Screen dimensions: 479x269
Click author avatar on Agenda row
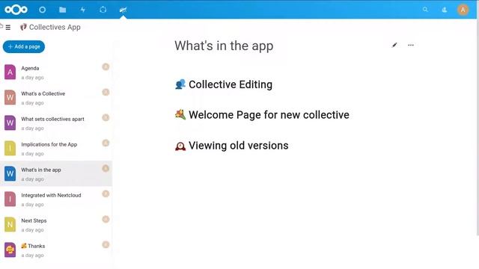tap(106, 67)
